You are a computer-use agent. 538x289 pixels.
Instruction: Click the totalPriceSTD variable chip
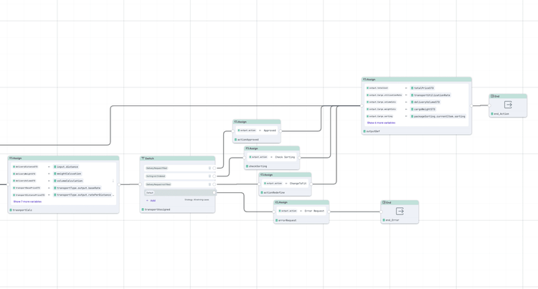(x=423, y=88)
